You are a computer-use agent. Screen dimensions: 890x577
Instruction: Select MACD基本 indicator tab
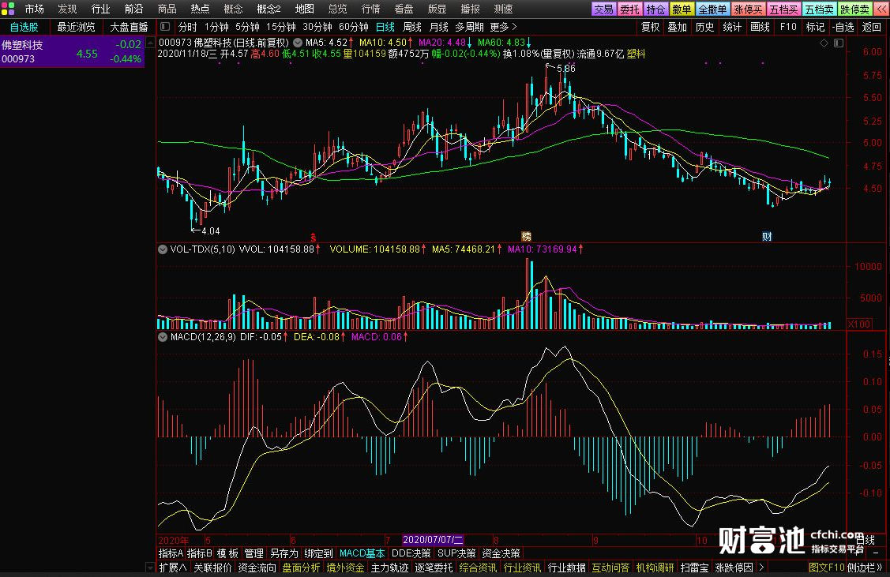pos(362,553)
